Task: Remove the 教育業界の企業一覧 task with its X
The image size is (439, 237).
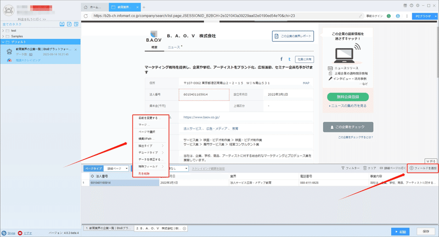Action: point(76,50)
